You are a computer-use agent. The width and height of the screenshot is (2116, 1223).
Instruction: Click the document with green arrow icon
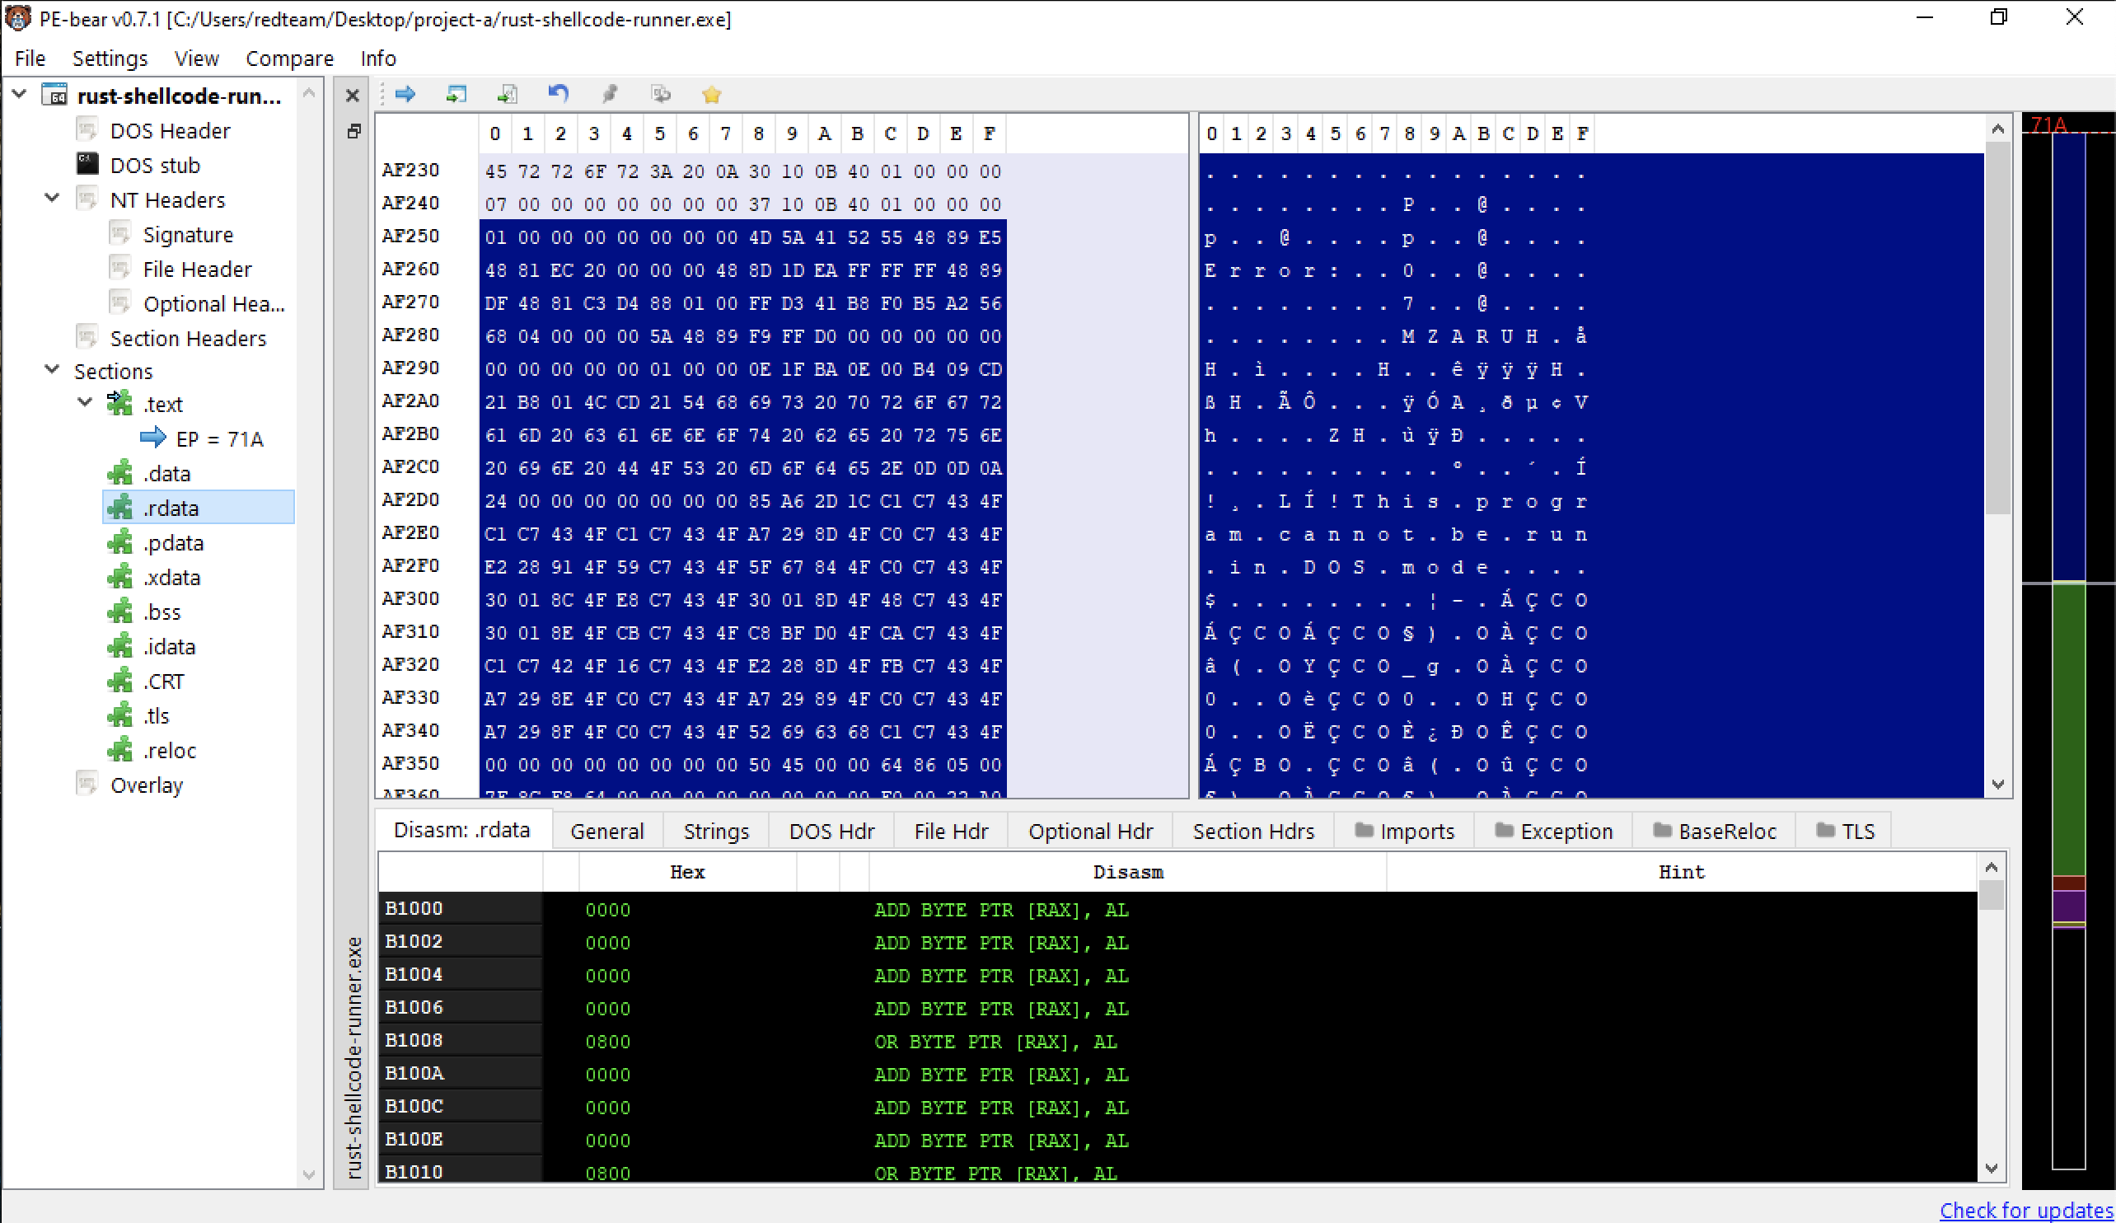[x=508, y=94]
